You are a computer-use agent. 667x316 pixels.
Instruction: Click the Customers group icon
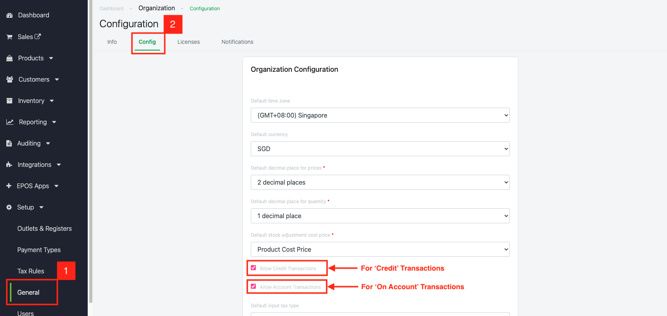[10, 79]
